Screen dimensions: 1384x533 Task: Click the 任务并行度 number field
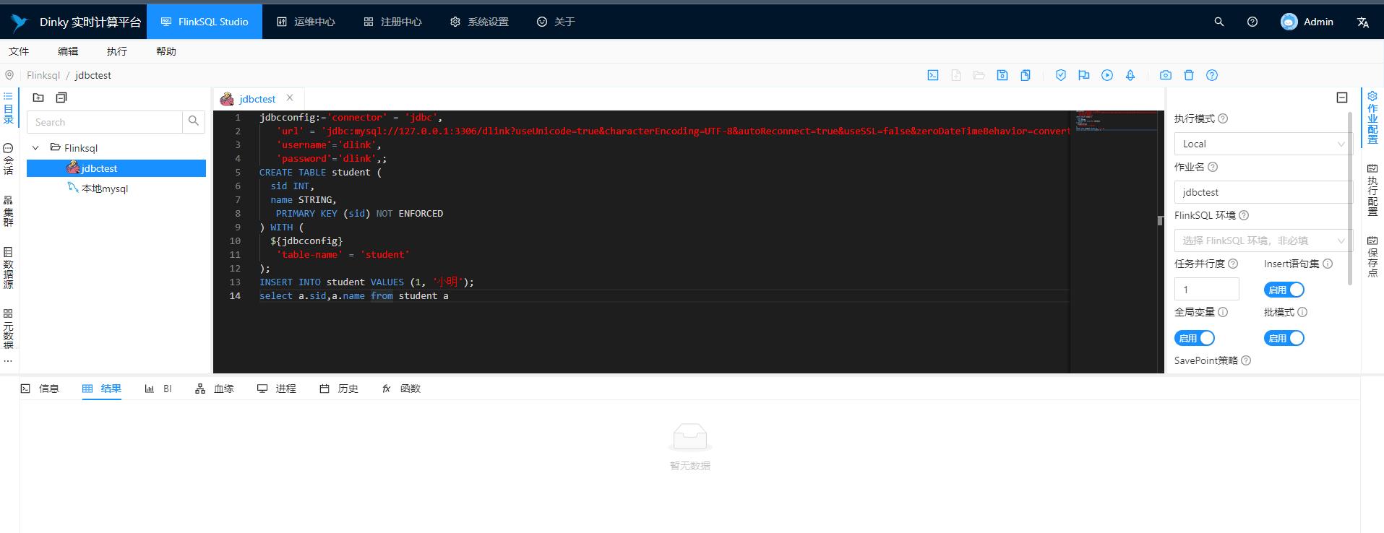click(1206, 289)
